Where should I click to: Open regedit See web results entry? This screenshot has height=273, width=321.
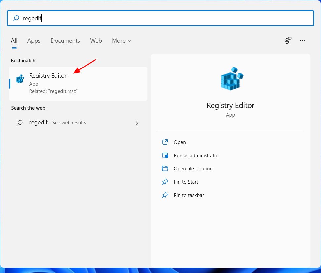[x=58, y=123]
